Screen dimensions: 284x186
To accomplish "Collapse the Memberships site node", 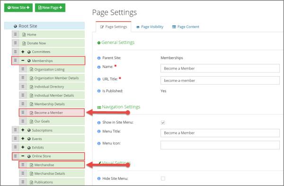I will tap(23, 61).
